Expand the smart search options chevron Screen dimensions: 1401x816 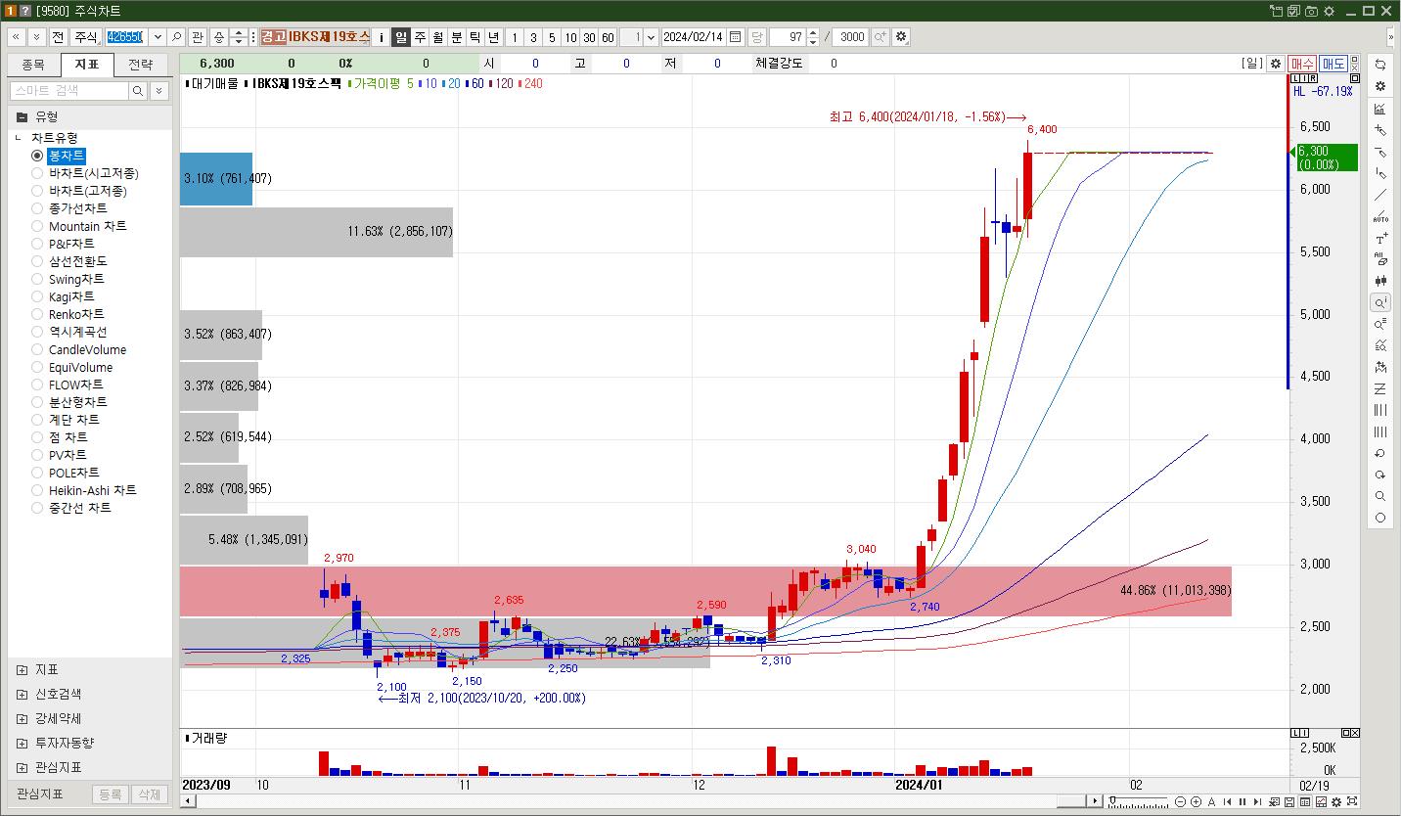click(158, 90)
